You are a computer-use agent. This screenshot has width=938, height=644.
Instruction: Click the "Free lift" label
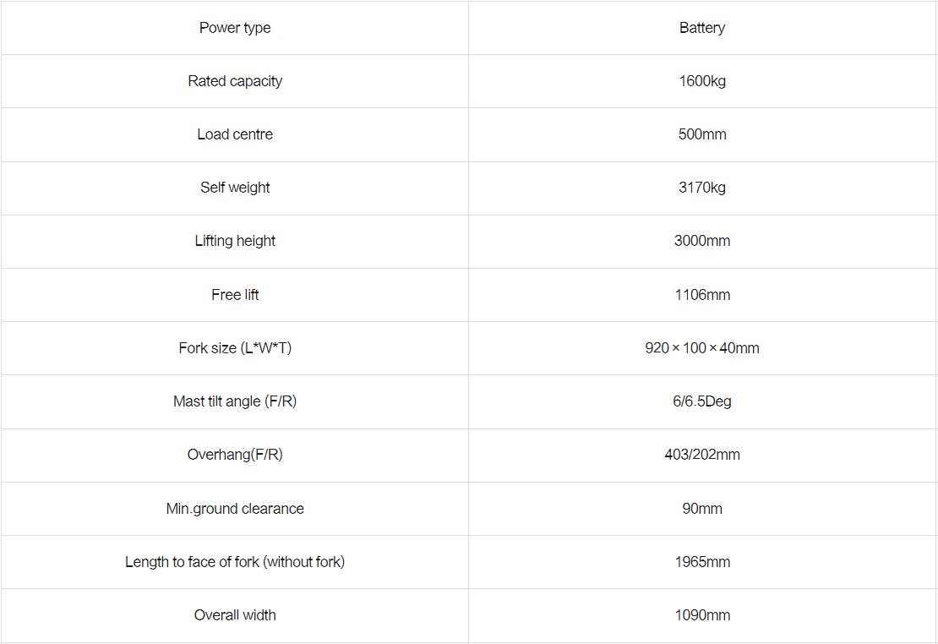tap(235, 295)
